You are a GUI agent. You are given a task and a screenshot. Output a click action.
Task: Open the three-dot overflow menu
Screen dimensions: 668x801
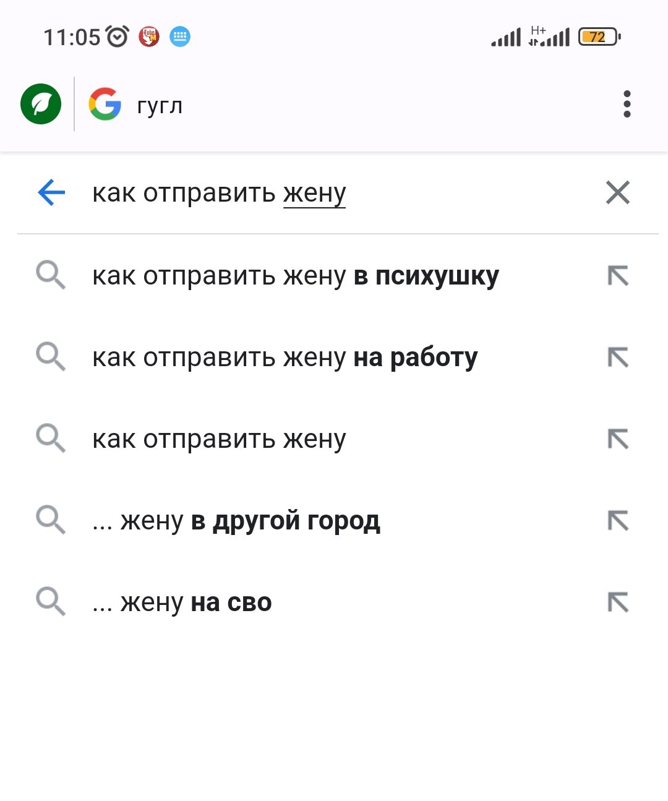tap(627, 104)
